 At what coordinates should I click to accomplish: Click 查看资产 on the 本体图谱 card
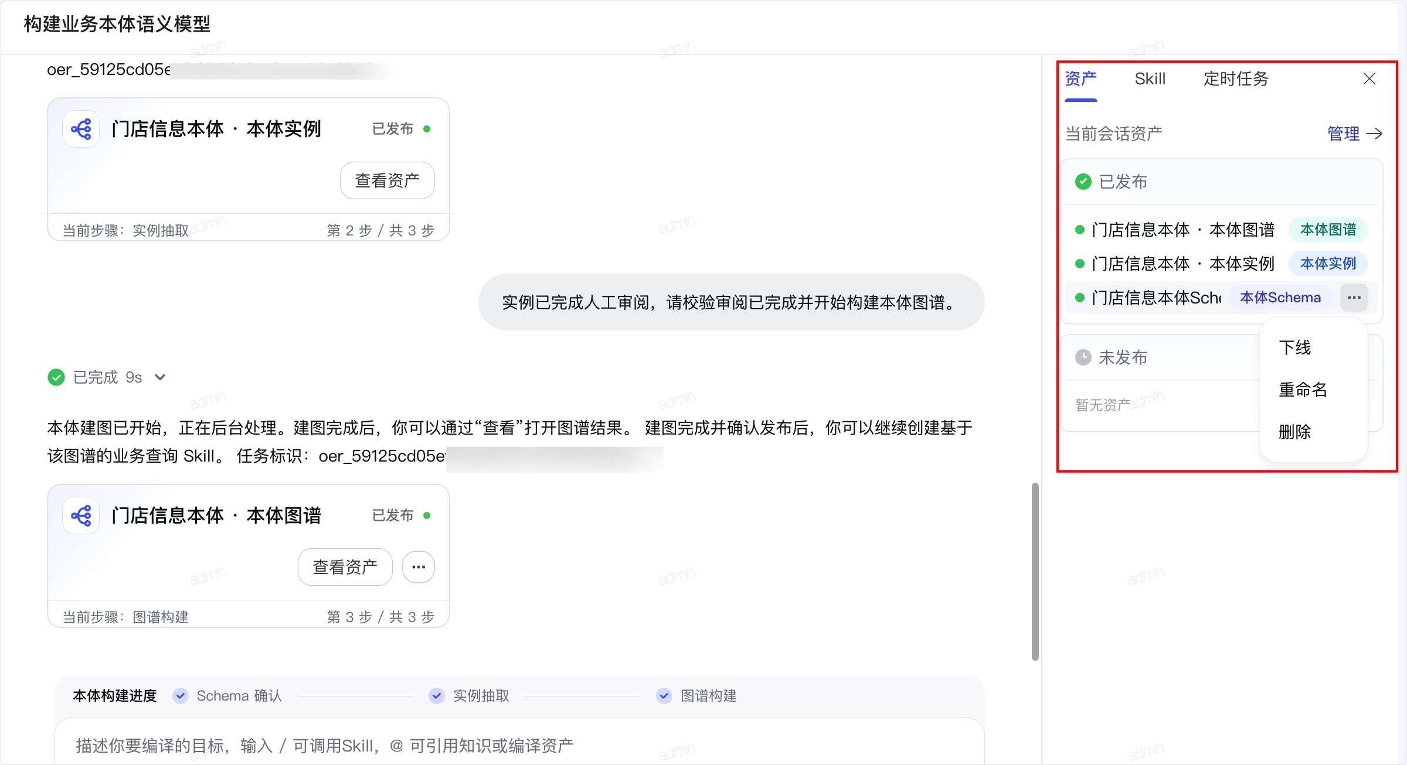(x=345, y=567)
